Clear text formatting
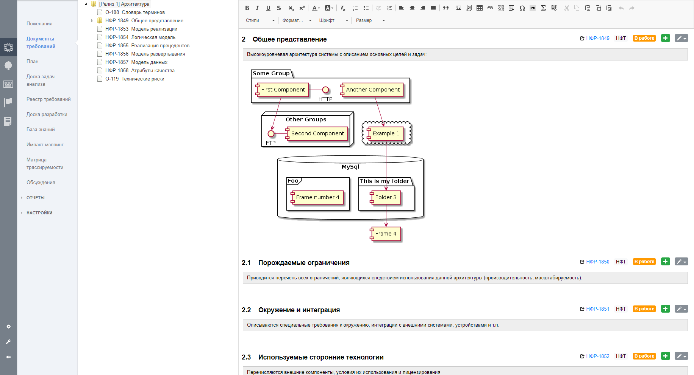Image resolution: width=694 pixels, height=375 pixels. 342,8
